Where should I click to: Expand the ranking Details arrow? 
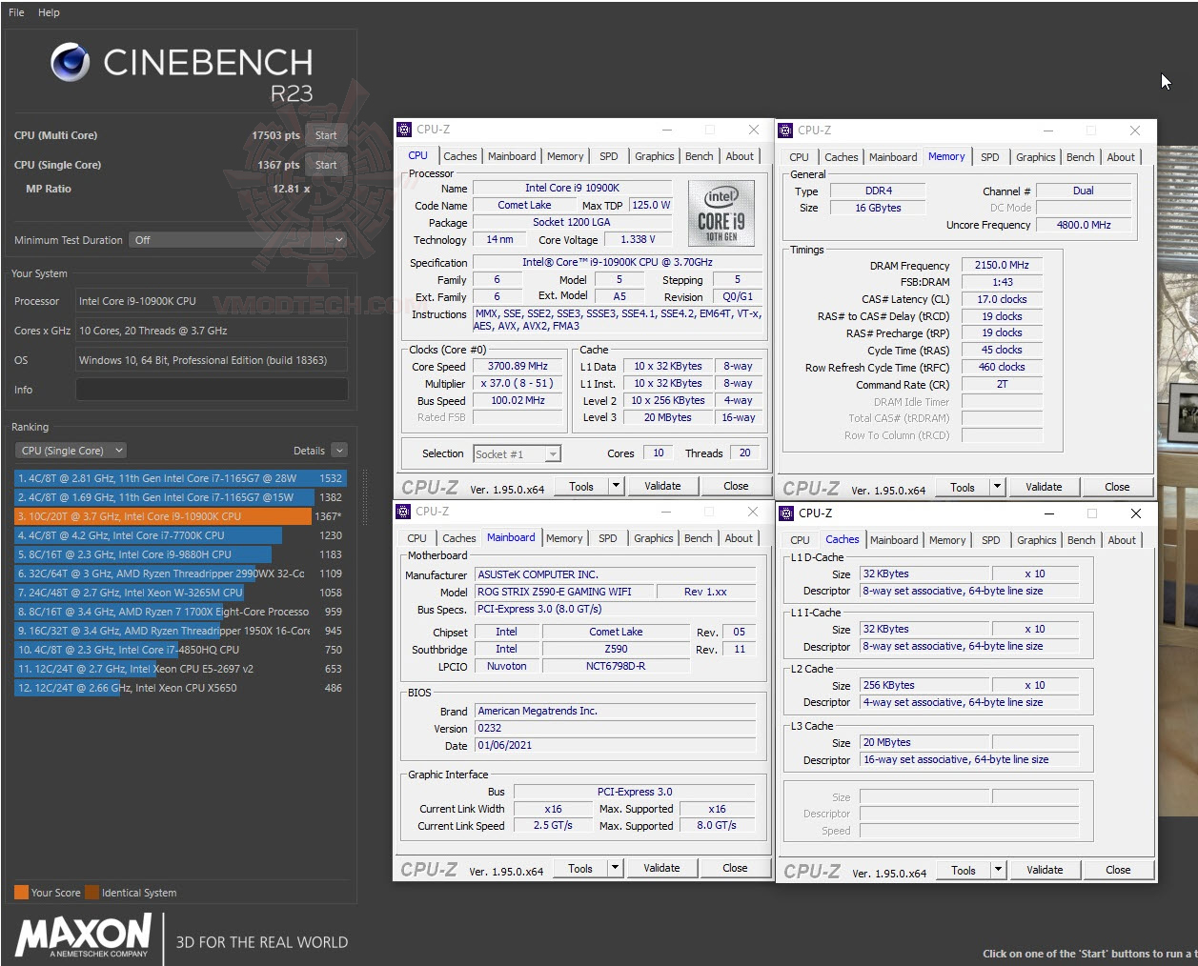point(340,451)
